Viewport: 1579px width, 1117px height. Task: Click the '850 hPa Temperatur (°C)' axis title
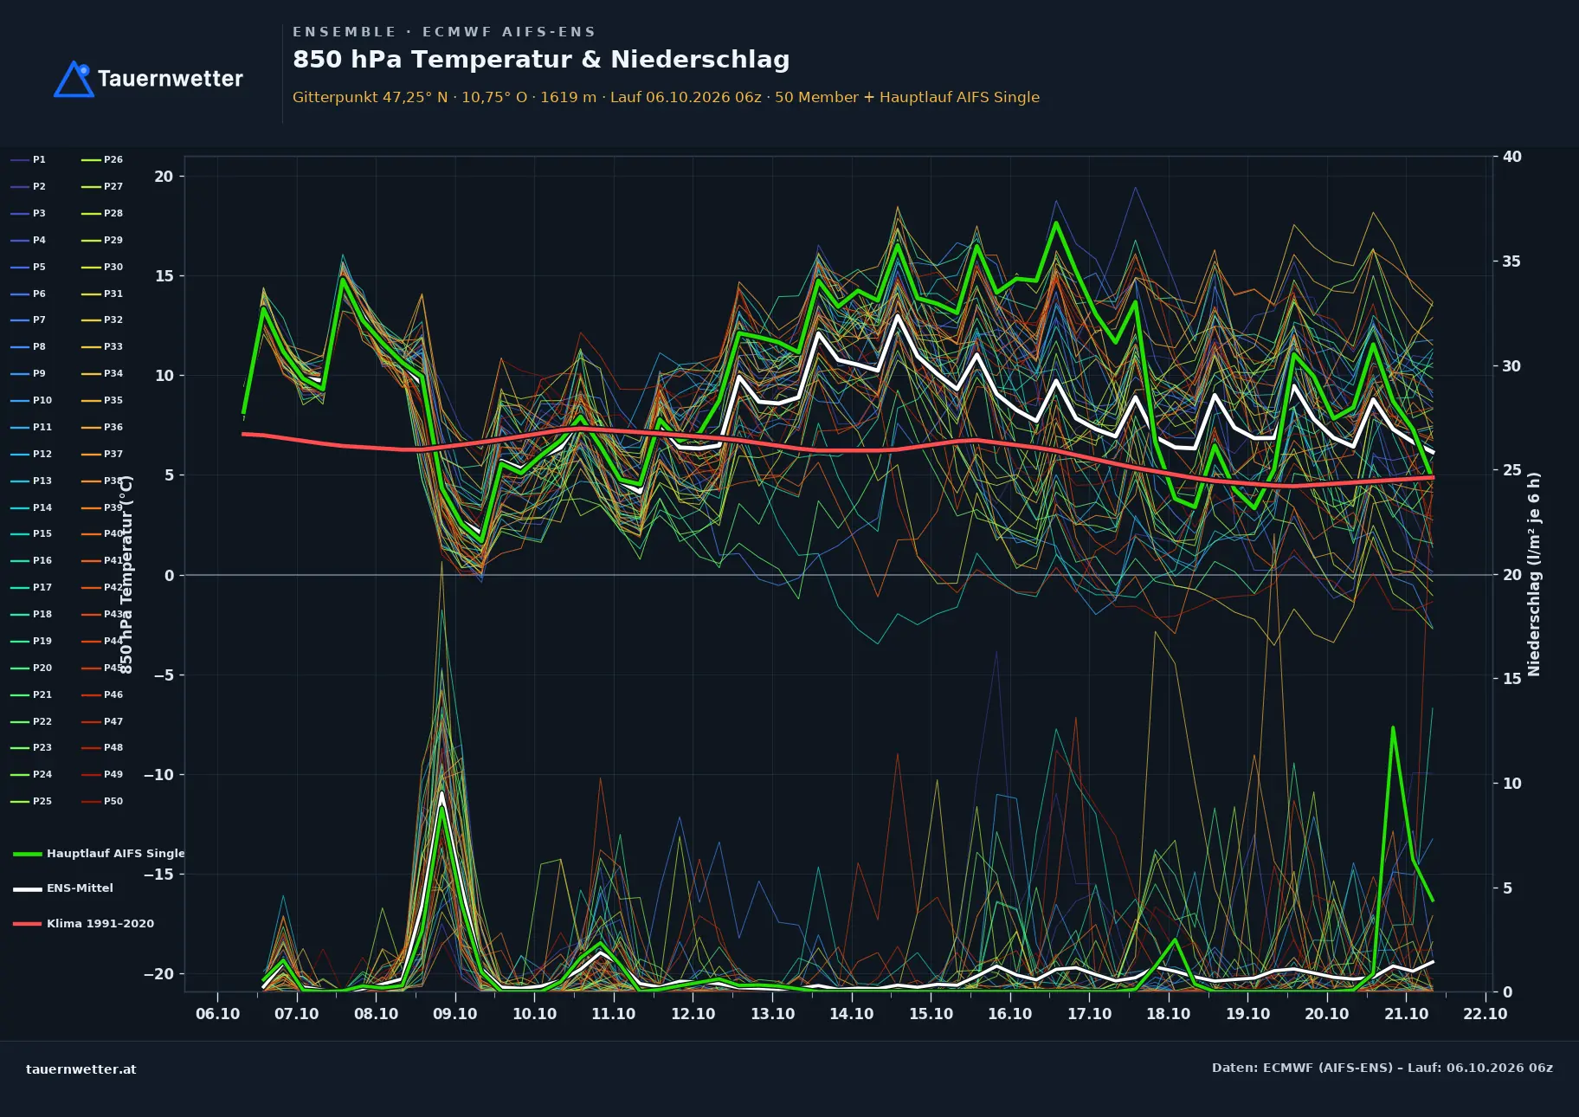(x=126, y=574)
